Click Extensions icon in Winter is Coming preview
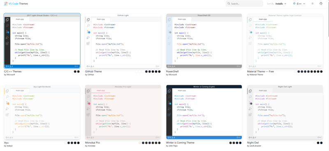Screen dimensions: 329x151 [169, 115]
